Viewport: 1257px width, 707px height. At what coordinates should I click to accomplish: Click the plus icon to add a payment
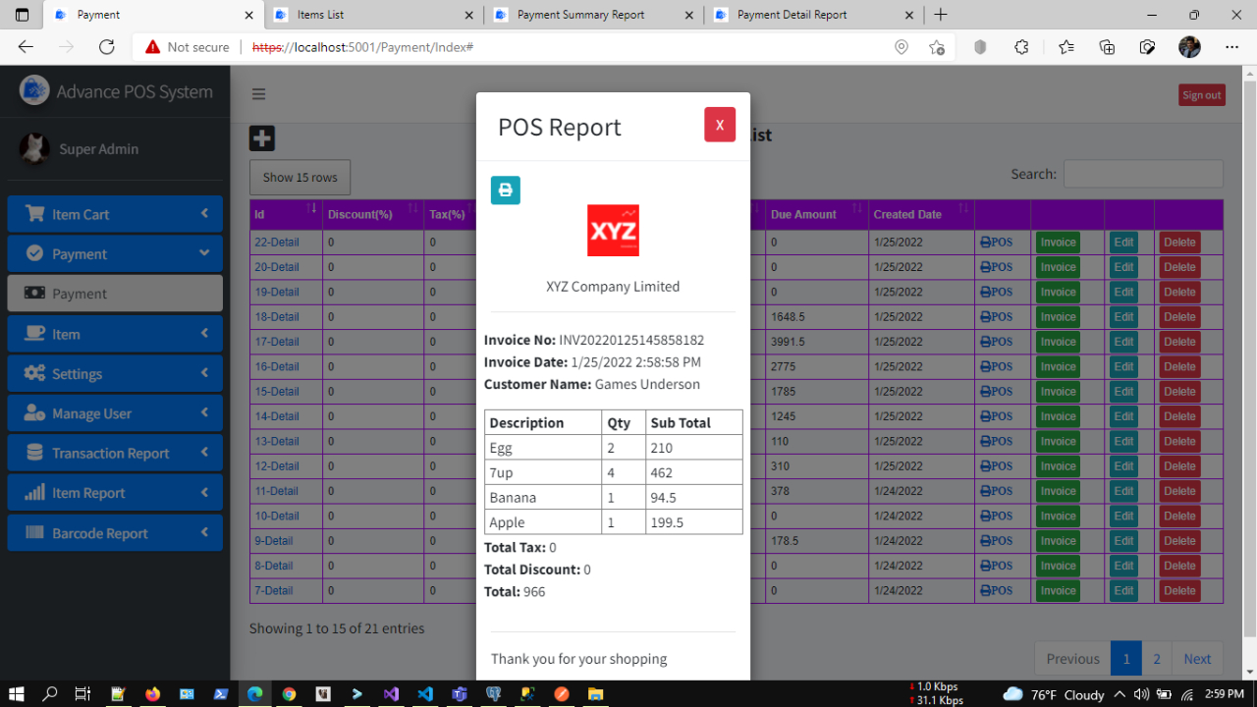click(x=261, y=138)
